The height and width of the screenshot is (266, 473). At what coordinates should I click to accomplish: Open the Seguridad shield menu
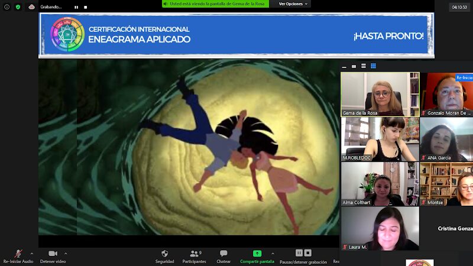click(x=164, y=257)
